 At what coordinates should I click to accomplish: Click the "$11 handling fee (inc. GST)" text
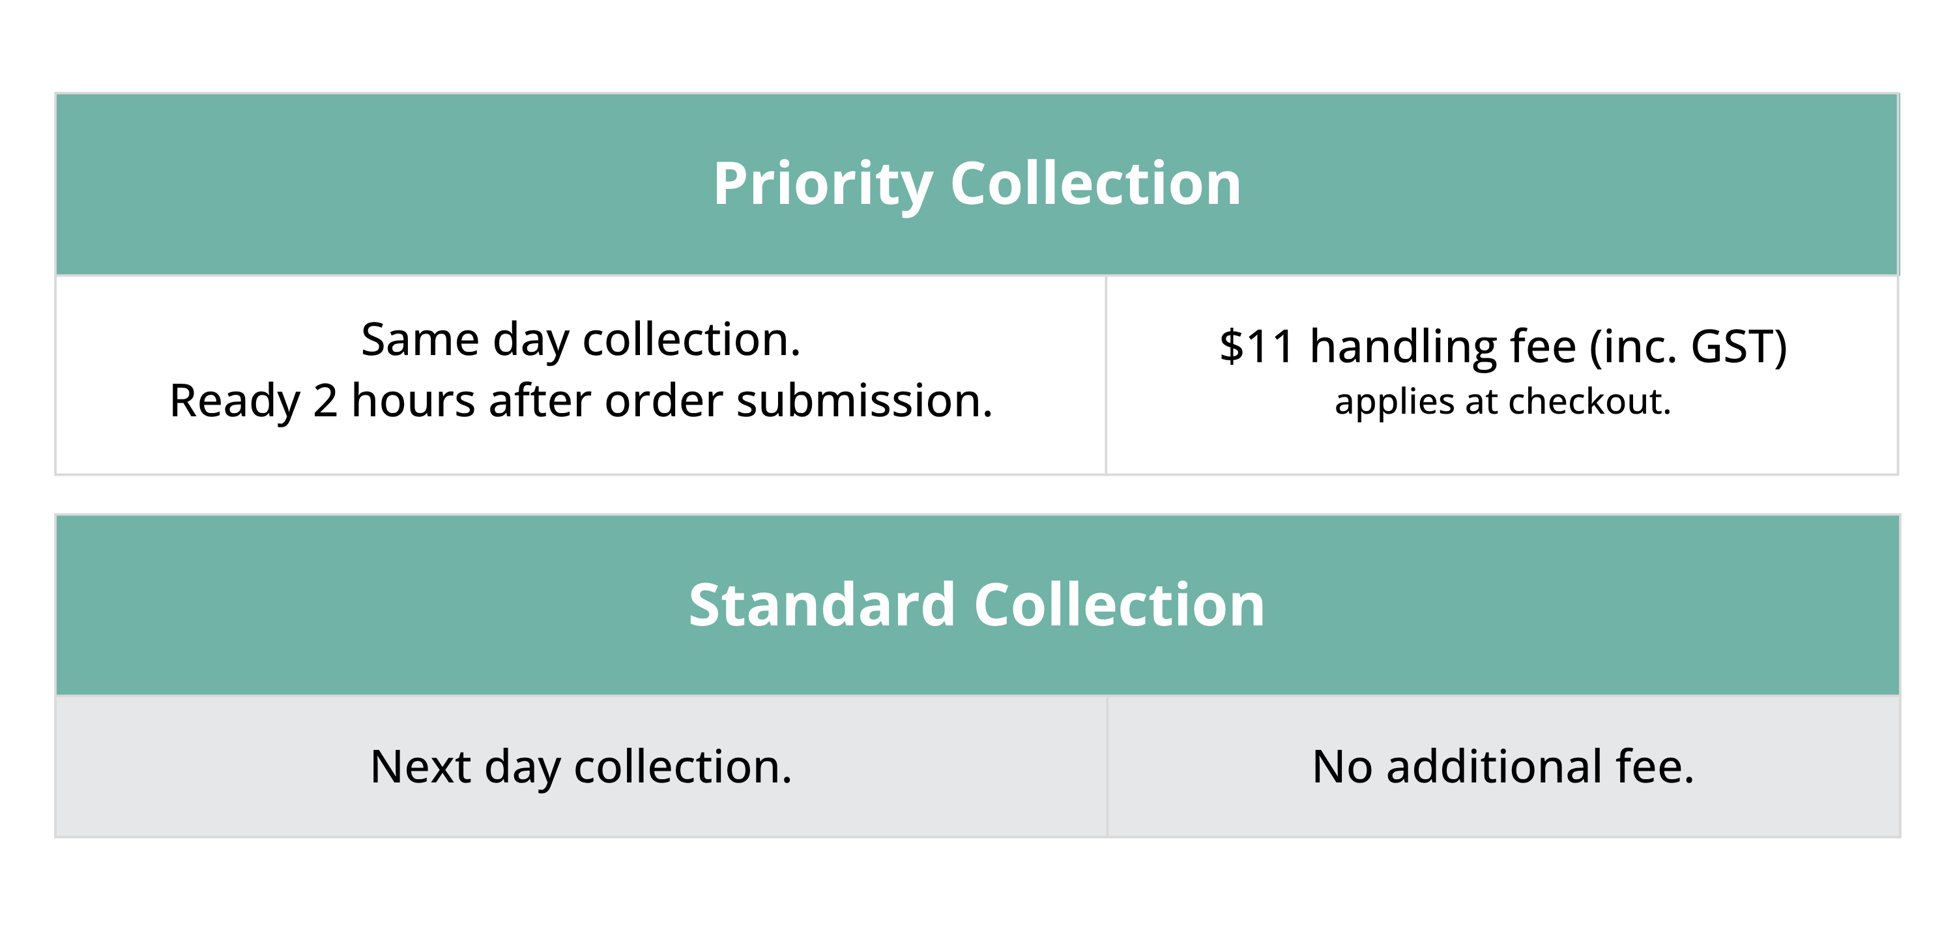pos(1503,346)
